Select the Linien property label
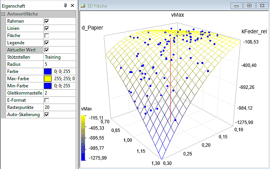Viewport: 270px width, 169px height. tap(13, 28)
